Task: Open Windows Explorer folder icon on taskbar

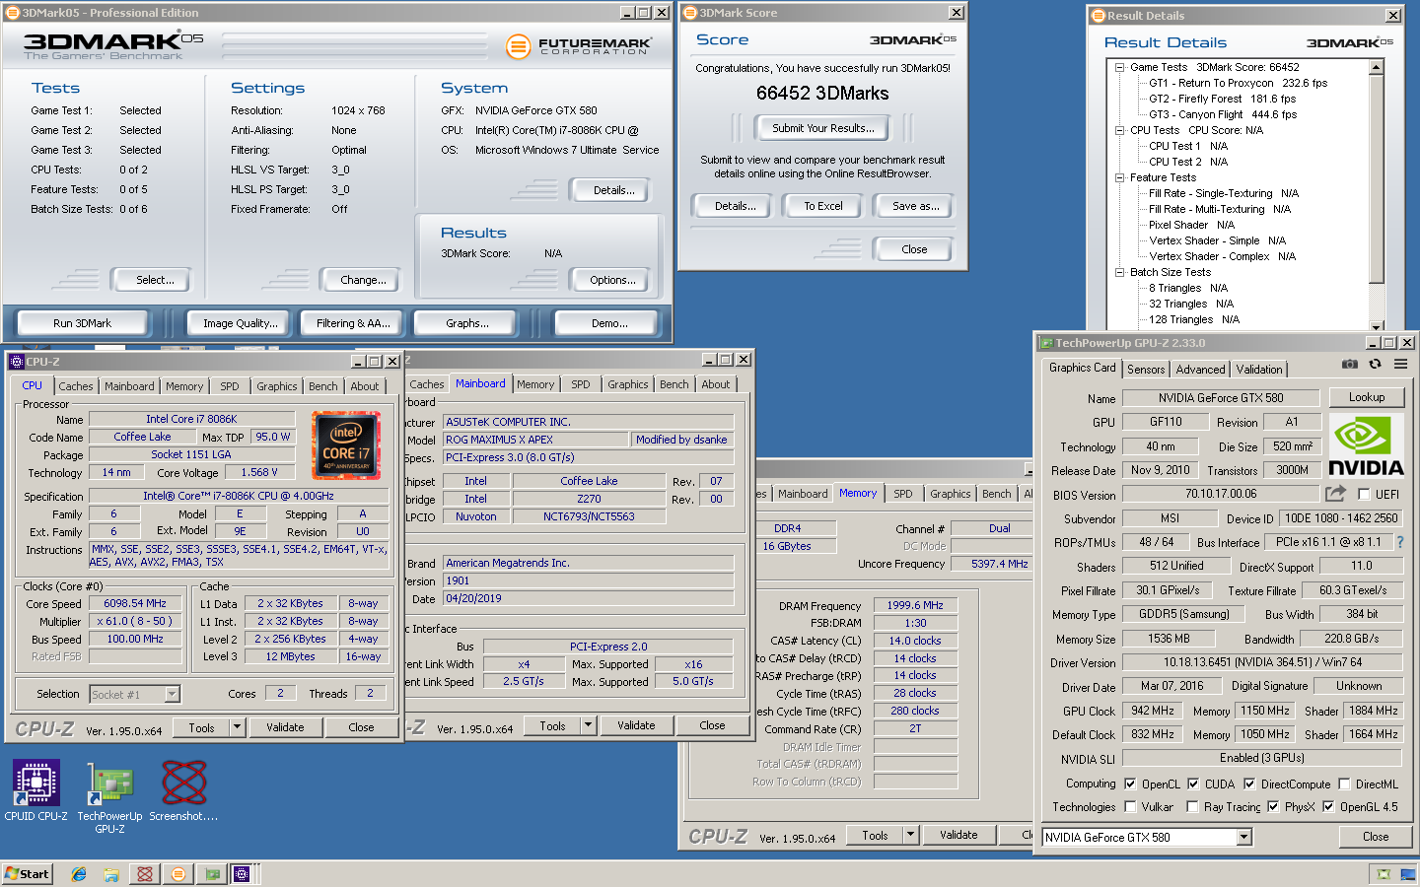Action: click(111, 874)
